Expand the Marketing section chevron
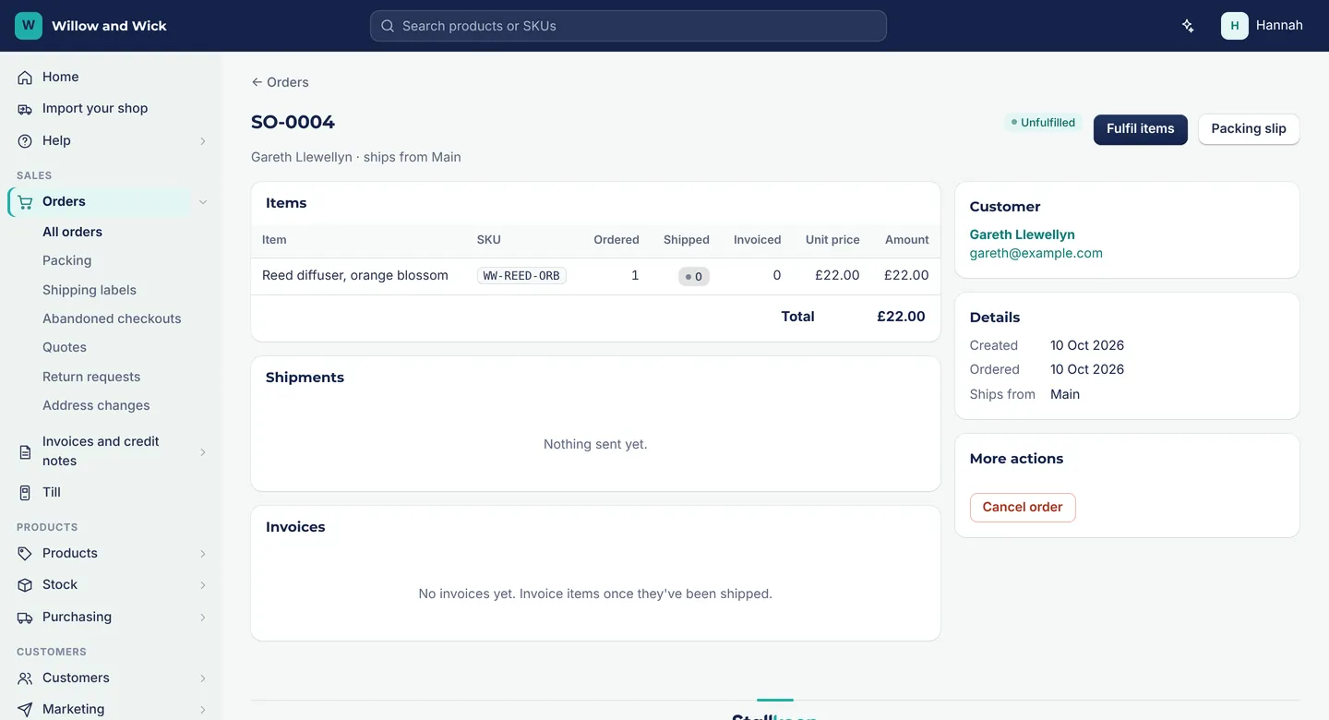 coord(203,710)
